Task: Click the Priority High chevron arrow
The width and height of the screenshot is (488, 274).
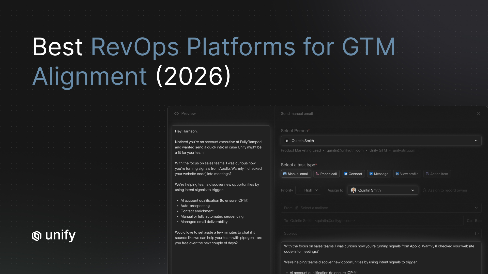Action: (316, 190)
